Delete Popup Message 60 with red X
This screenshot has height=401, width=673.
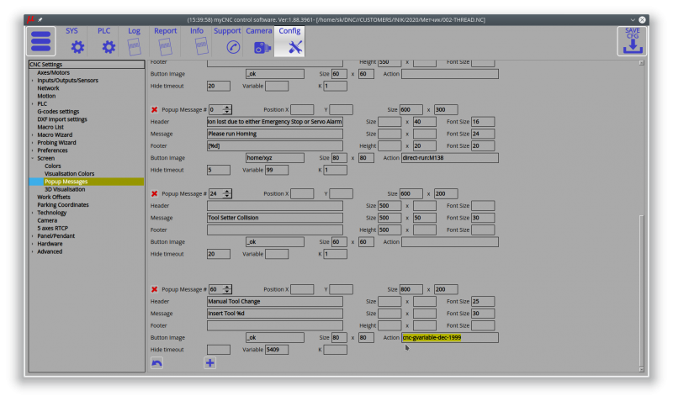click(x=154, y=289)
